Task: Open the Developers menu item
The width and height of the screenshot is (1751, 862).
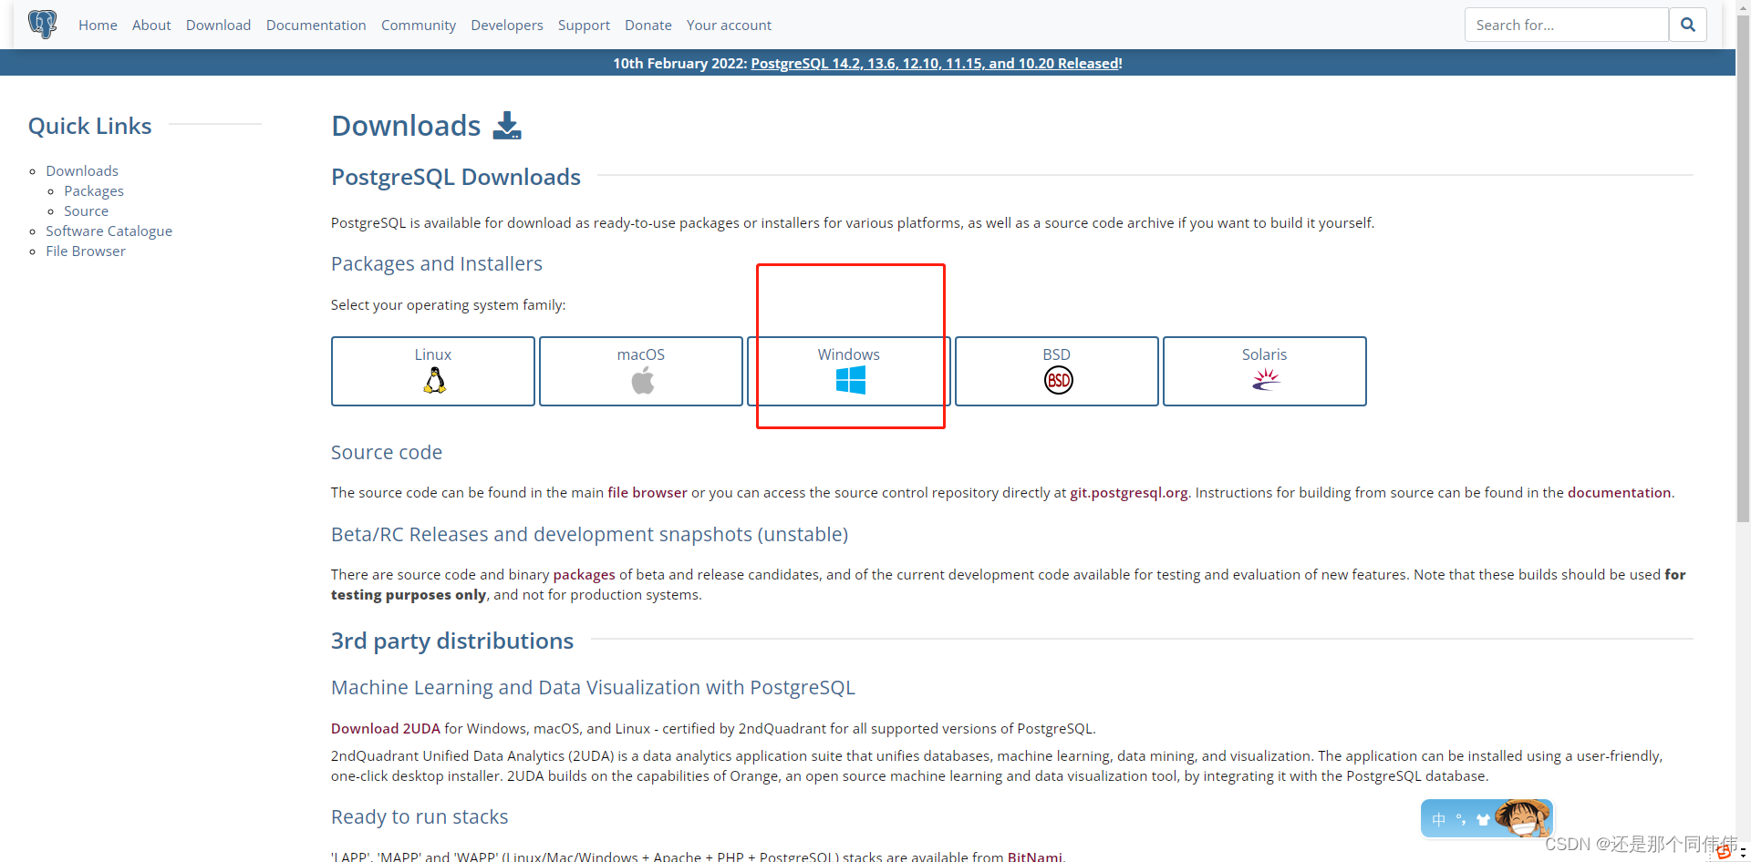Action: (x=507, y=25)
